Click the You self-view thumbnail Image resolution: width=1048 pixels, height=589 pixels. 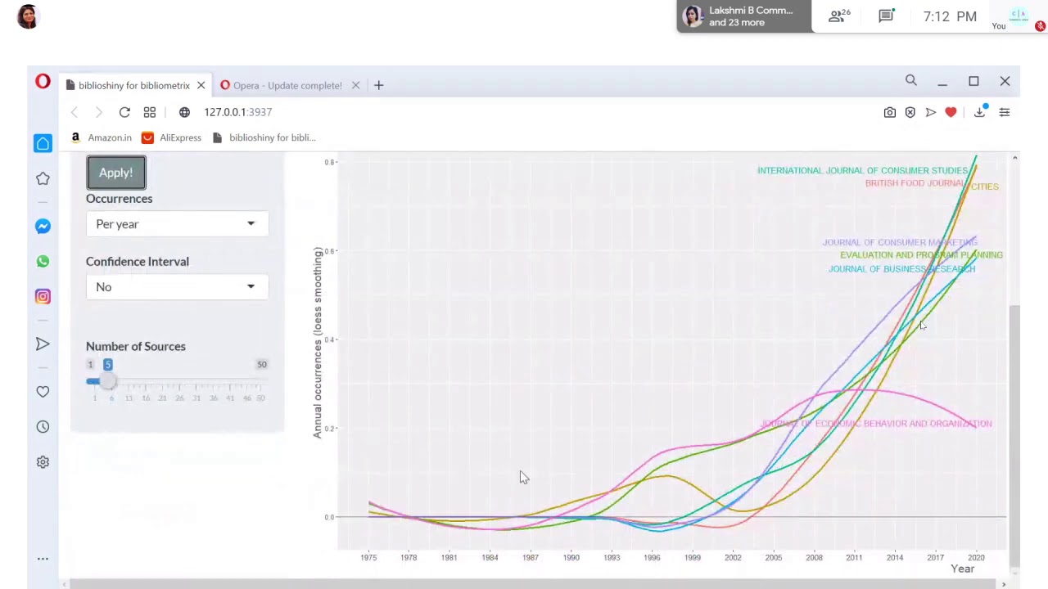[x=1019, y=16]
